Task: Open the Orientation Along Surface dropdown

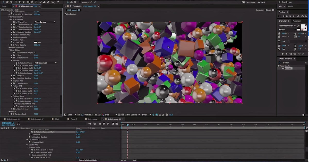Action: pyautogui.click(x=45, y=22)
